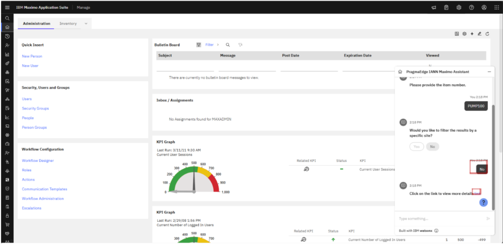Open the megaphone bulletins icon in top bar
The image size is (503, 244).
point(434,7)
